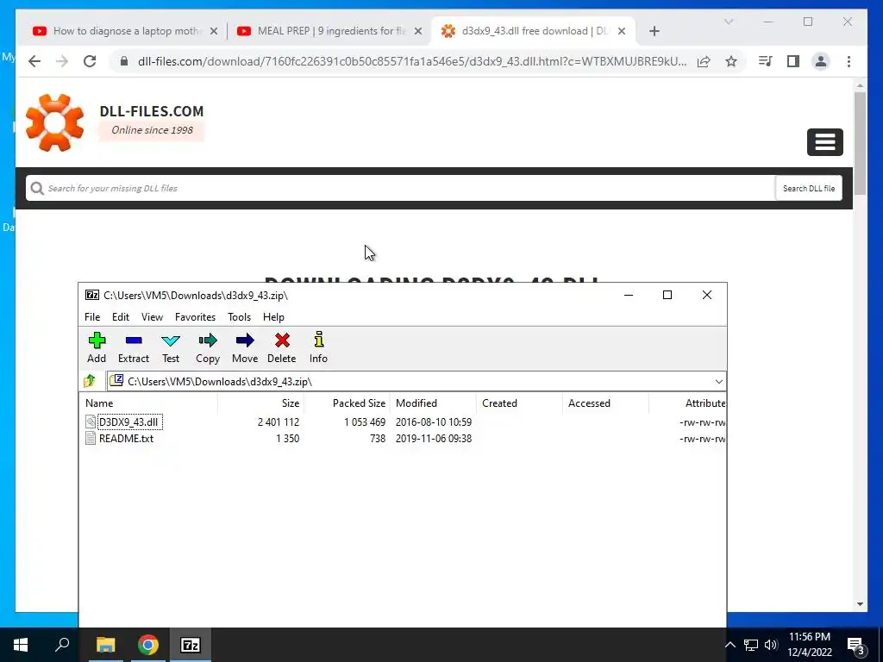The image size is (883, 662).
Task: Sort by Packed Size column header
Action: pos(347,403)
